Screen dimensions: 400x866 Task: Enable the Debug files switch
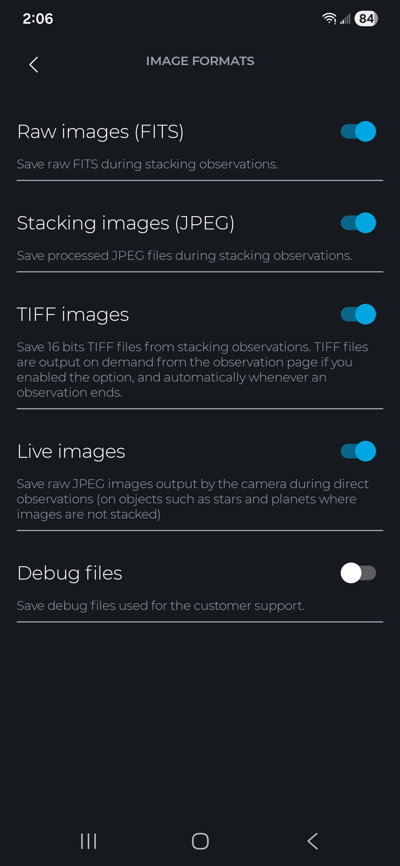coord(358,573)
